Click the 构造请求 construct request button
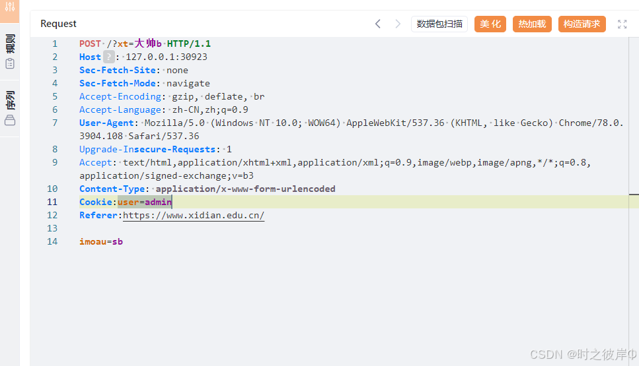Viewport: 639px width, 366px height. pos(582,24)
